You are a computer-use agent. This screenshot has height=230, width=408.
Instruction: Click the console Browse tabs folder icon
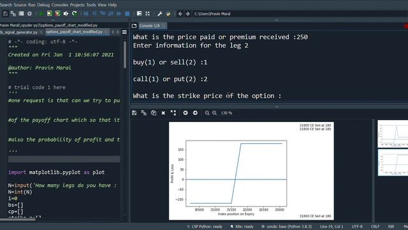pos(134,26)
